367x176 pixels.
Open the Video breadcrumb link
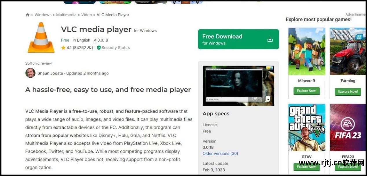tap(87, 15)
